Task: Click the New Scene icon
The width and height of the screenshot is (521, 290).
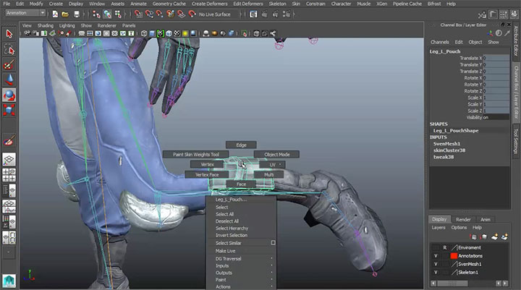Action: [x=55, y=14]
